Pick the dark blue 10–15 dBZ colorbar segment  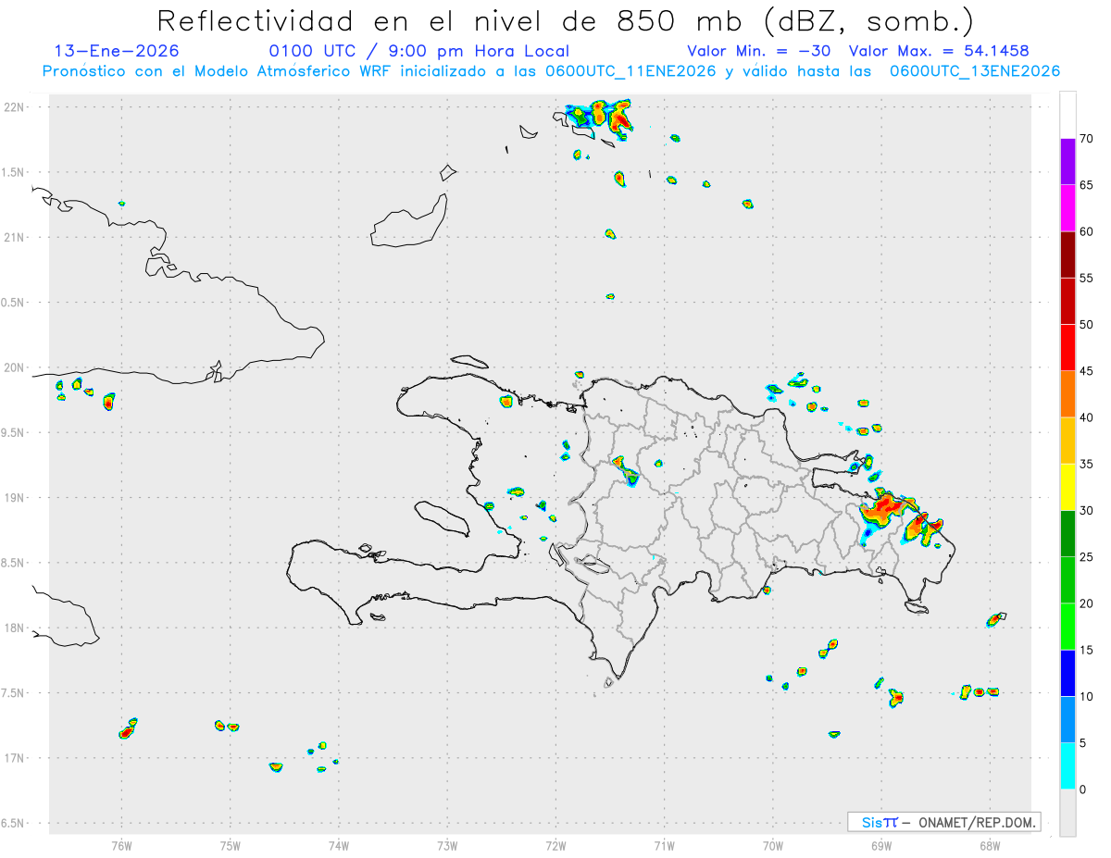[1067, 674]
